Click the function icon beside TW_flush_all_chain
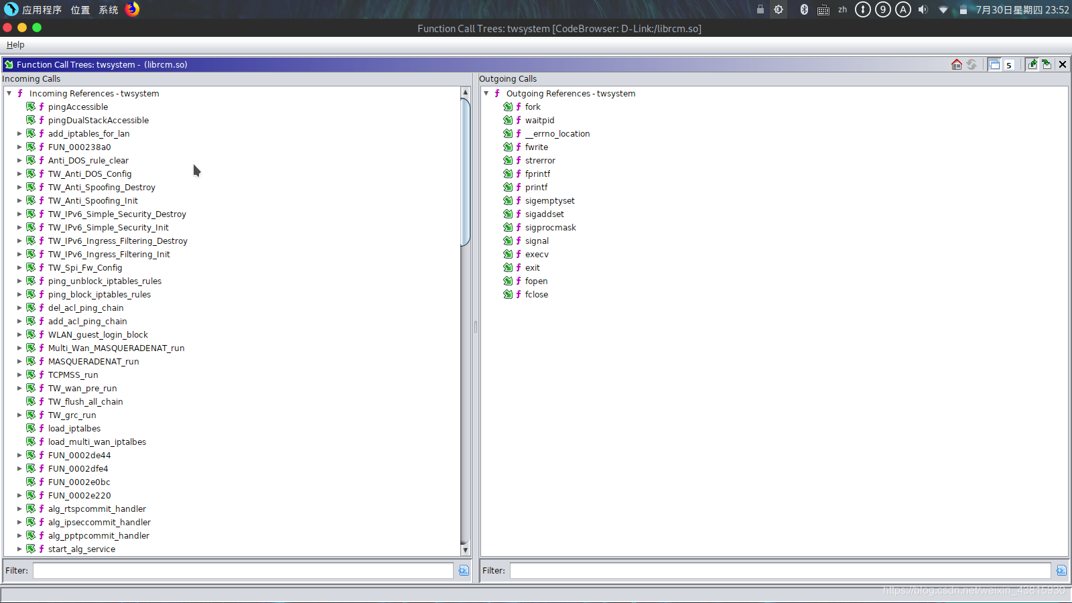Viewport: 1072px width, 603px height. coord(42,401)
